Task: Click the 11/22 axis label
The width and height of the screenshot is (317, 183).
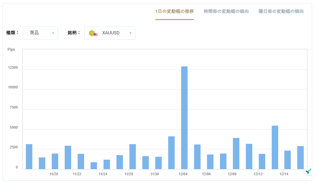Action: pyautogui.click(x=77, y=174)
